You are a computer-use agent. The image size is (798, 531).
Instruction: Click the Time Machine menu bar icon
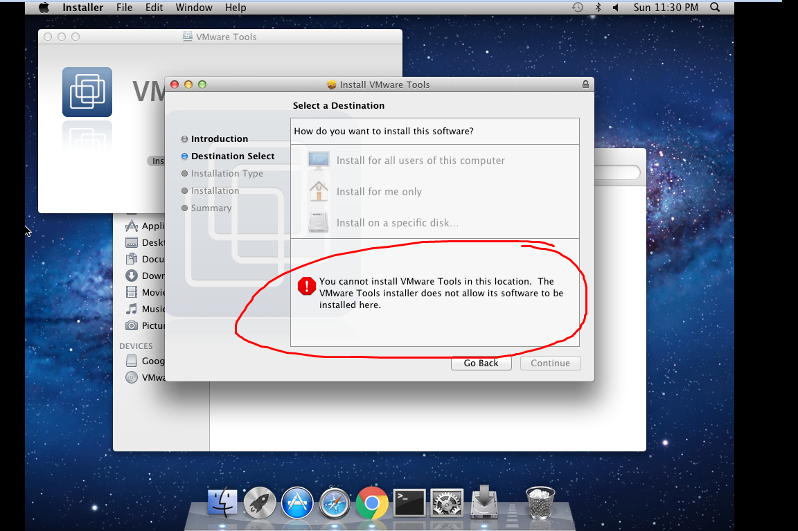[577, 8]
